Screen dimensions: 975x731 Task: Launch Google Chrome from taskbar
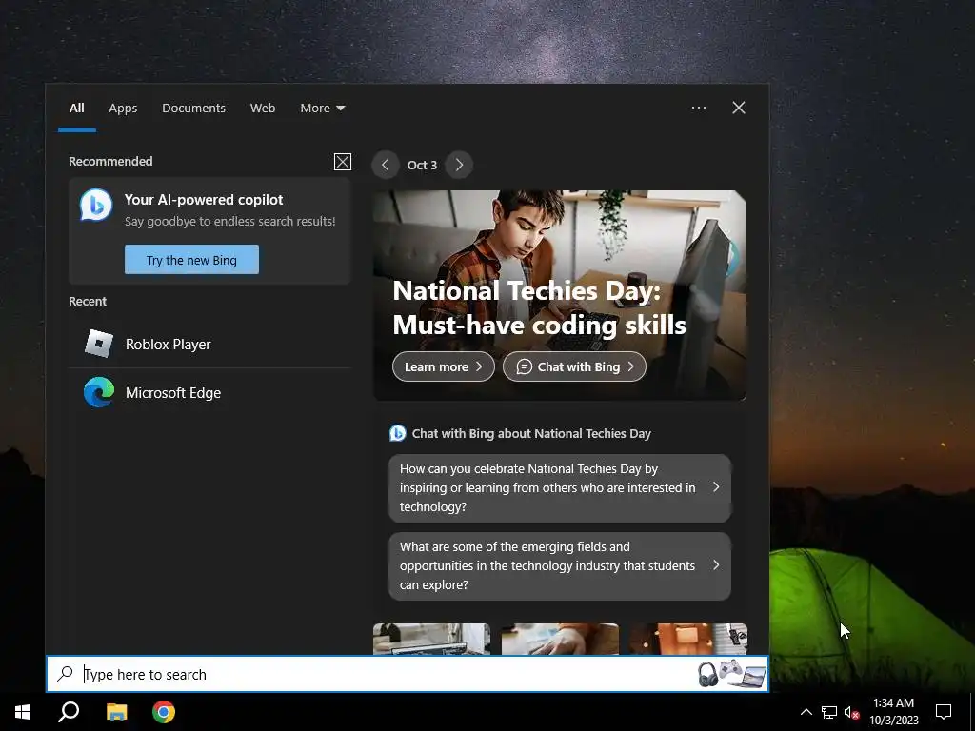tap(164, 712)
